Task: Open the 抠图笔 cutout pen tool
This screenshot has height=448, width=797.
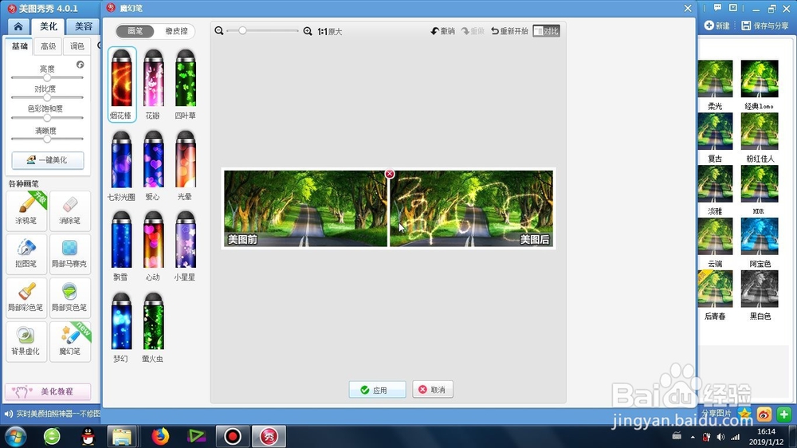Action: pos(26,253)
